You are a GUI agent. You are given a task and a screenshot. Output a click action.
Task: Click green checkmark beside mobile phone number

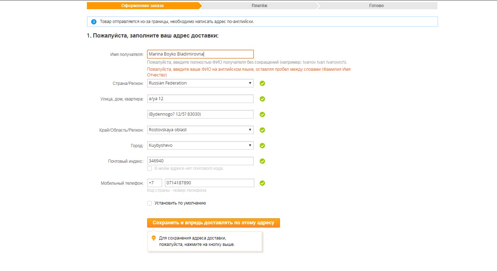tap(262, 183)
